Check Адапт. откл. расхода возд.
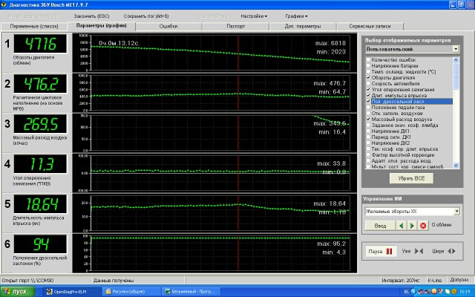This screenshot has width=475, height=297. point(368,161)
